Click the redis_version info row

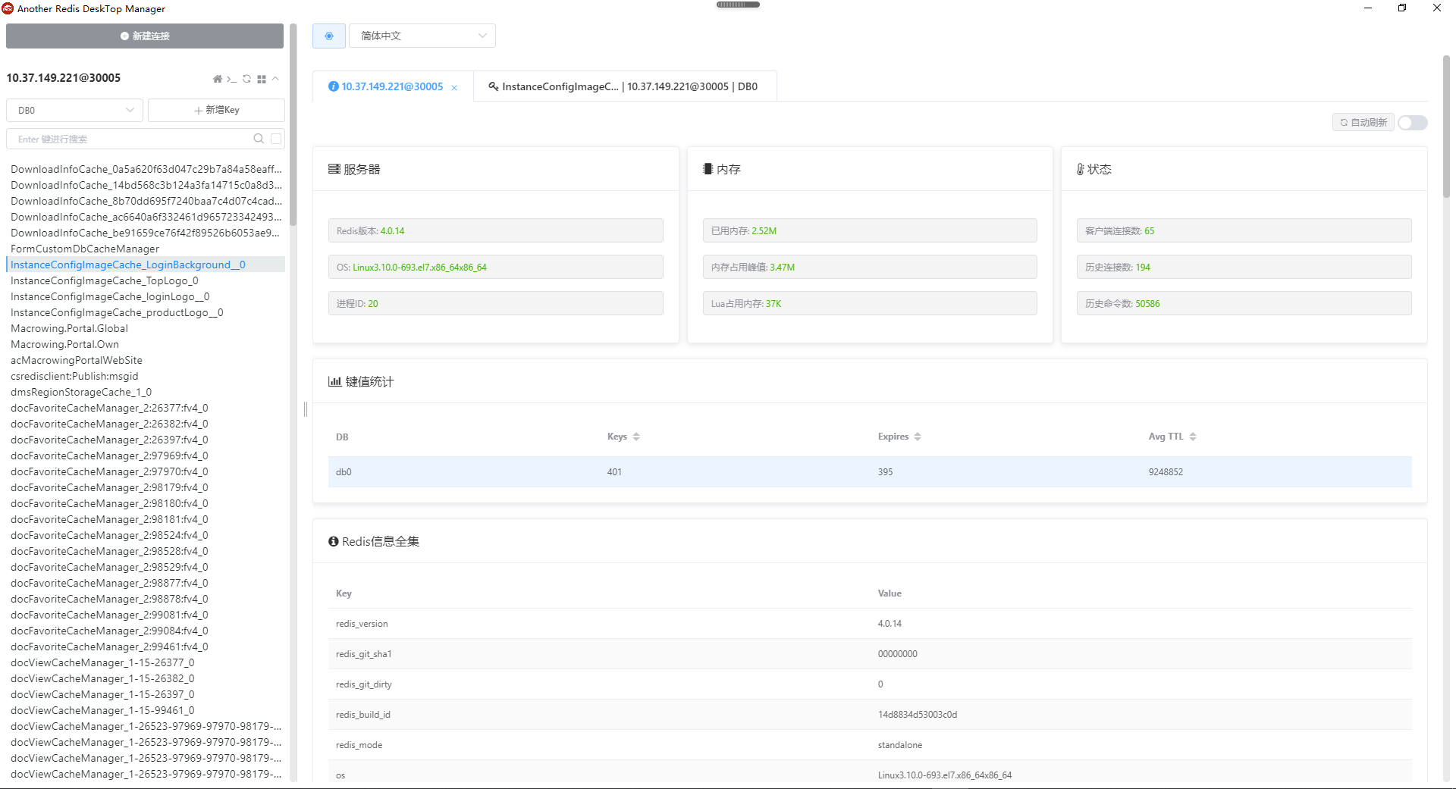[870, 624]
